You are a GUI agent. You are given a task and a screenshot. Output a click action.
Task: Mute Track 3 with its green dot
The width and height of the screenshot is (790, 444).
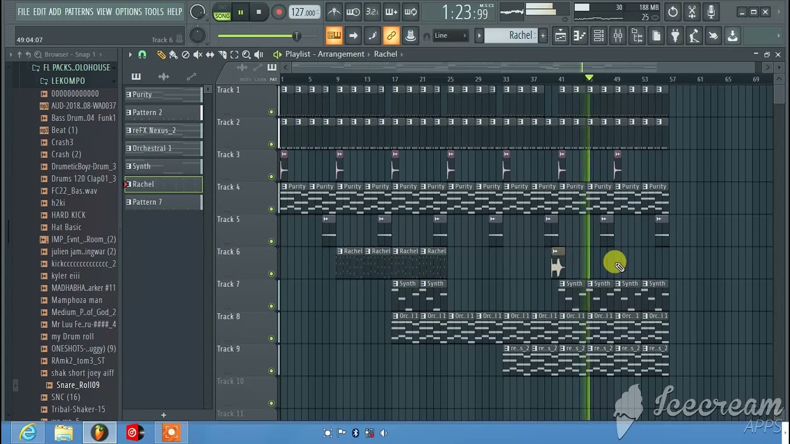point(271,177)
